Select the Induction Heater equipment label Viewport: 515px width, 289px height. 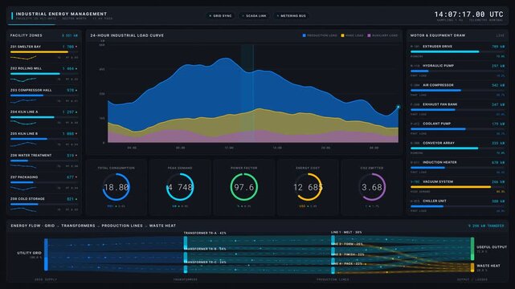coord(439,162)
